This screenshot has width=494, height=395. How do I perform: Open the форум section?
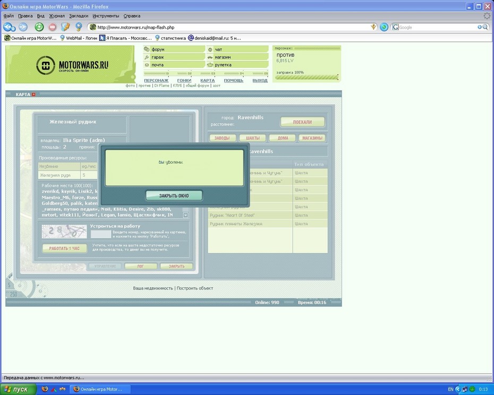click(x=174, y=49)
